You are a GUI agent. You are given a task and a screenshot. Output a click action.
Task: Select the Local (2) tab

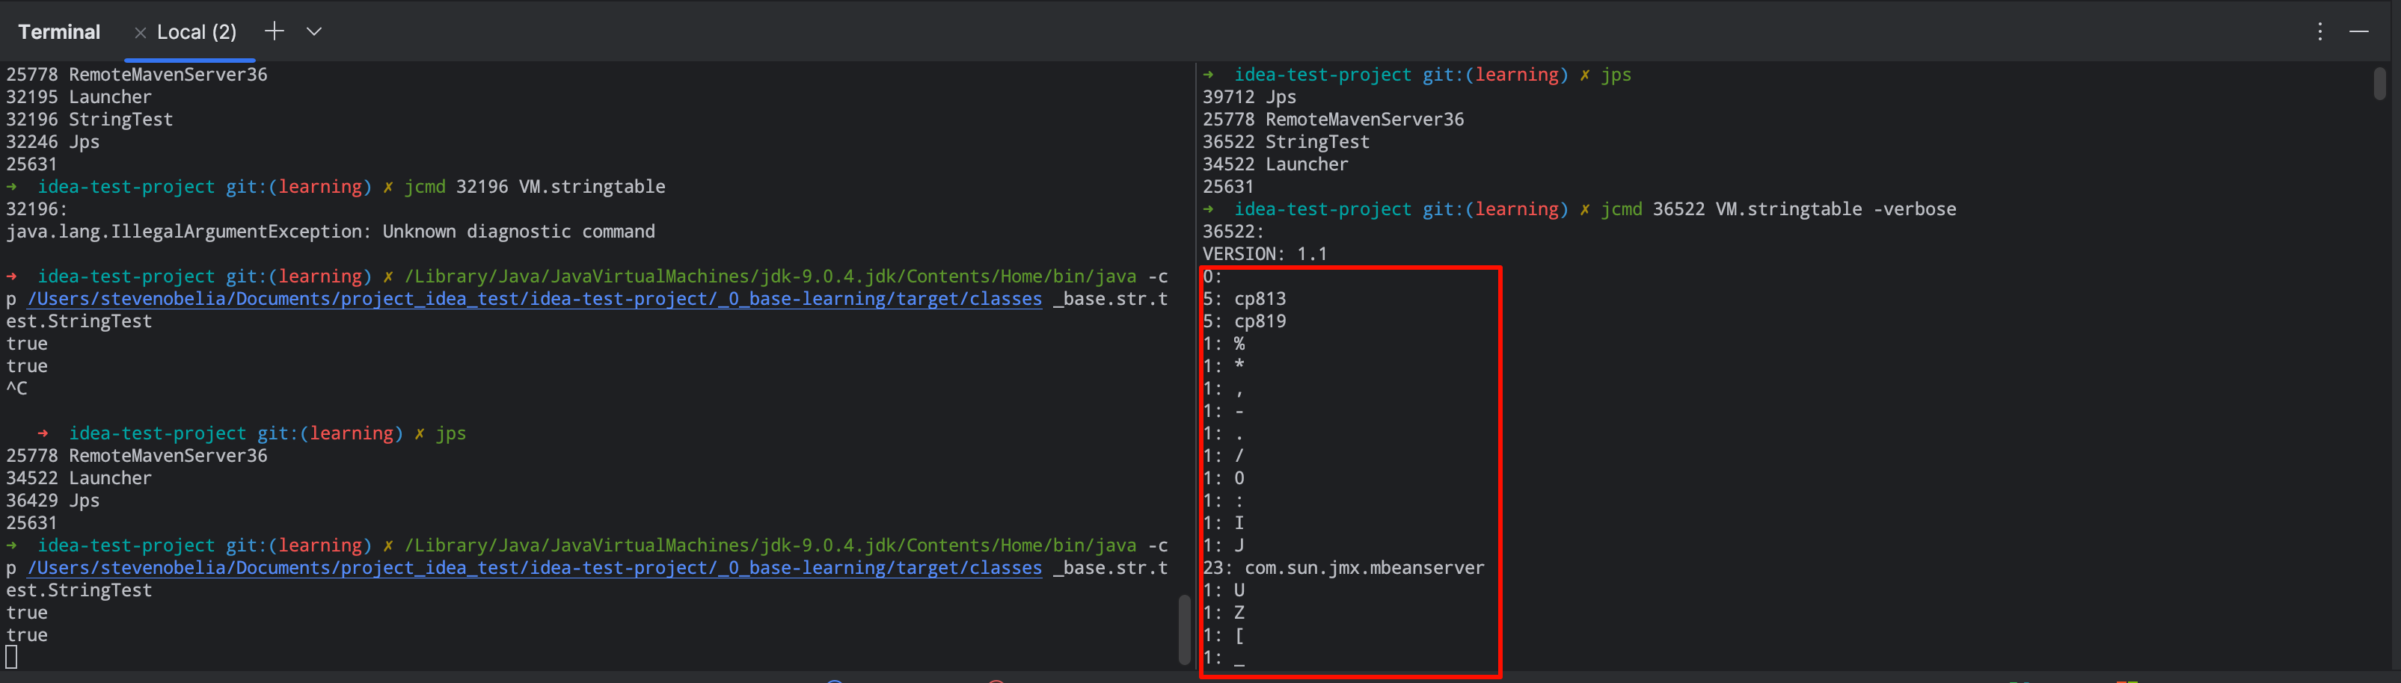(x=197, y=31)
